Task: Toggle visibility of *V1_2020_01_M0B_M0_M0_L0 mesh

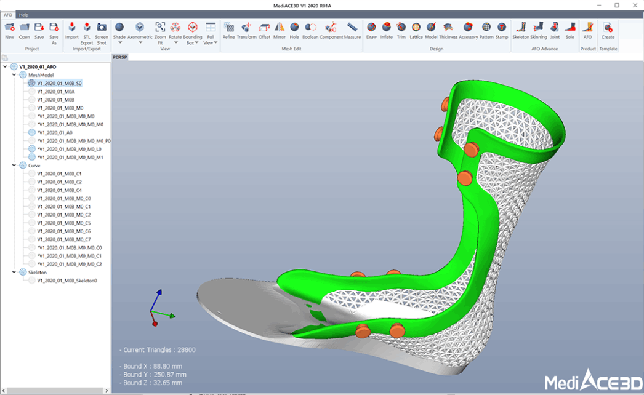Action: pyautogui.click(x=31, y=149)
